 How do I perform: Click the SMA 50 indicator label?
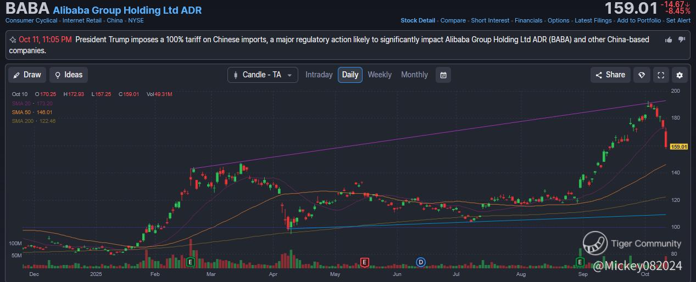[32, 112]
